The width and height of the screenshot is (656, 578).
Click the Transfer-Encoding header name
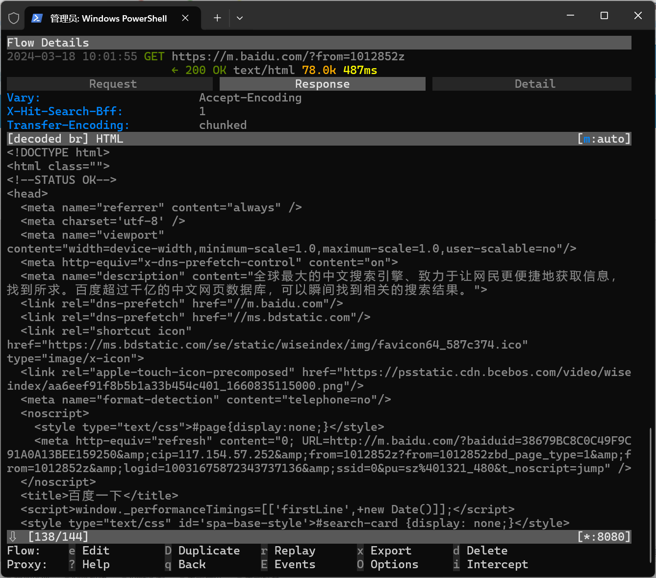coord(68,125)
